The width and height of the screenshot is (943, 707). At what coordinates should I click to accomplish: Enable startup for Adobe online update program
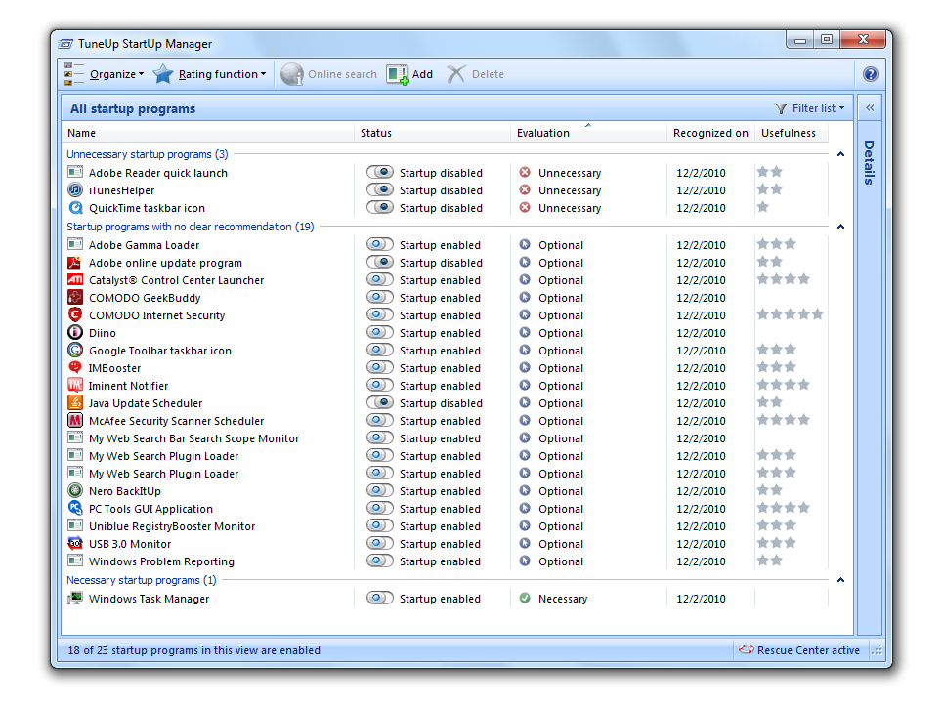click(380, 262)
